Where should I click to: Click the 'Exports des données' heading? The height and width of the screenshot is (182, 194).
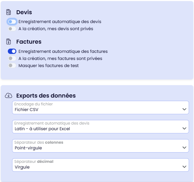coord(46,96)
